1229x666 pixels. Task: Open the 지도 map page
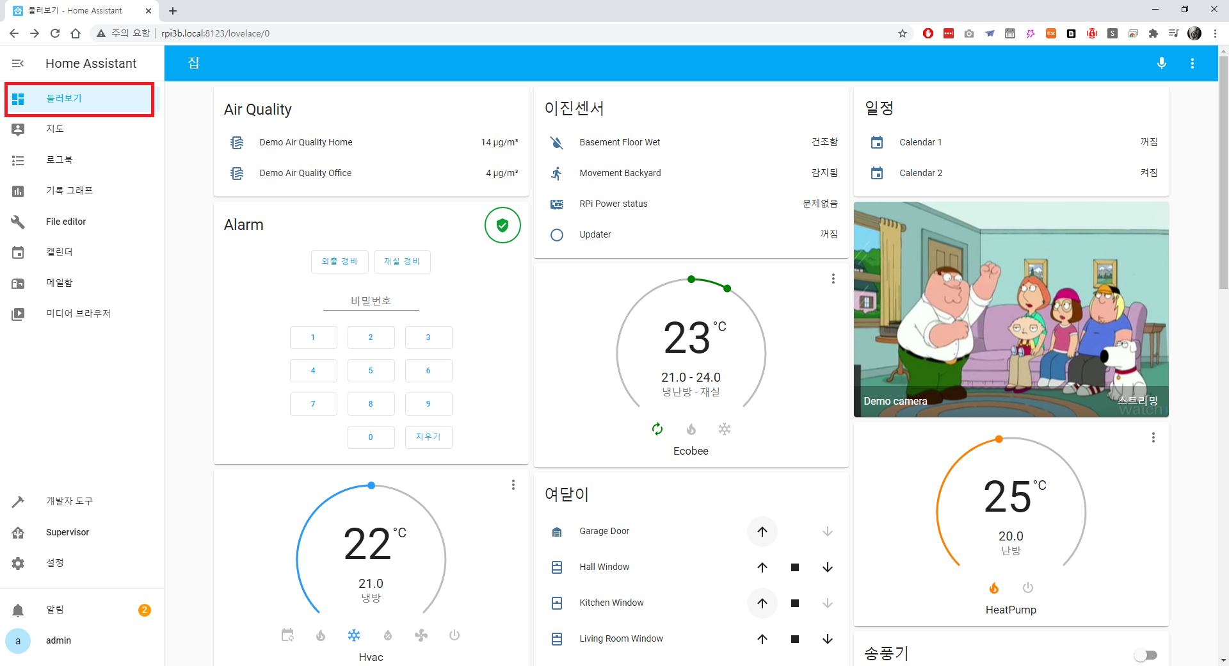[x=82, y=129]
